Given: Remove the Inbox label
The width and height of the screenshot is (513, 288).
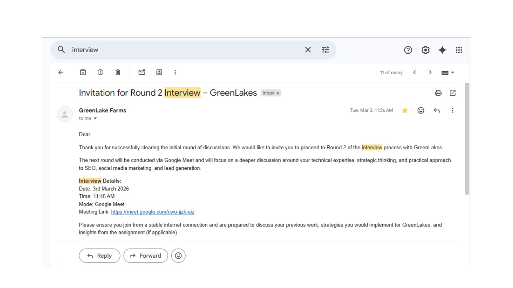Looking at the screenshot, I should pos(278,93).
